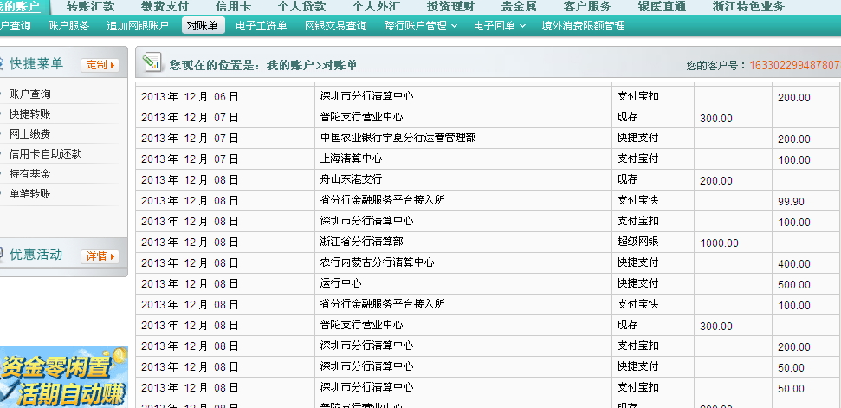
Task: Choose 快捷转账 from the quick menu
Action: [x=29, y=113]
